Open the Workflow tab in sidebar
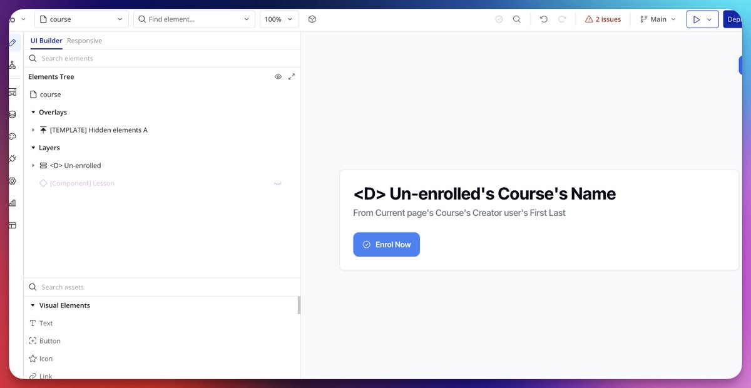Screen dimensions: 751x388 pyautogui.click(x=13, y=64)
